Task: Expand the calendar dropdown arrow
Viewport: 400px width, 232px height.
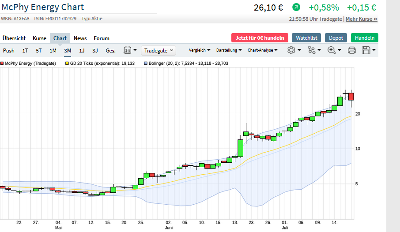Action: [x=135, y=50]
